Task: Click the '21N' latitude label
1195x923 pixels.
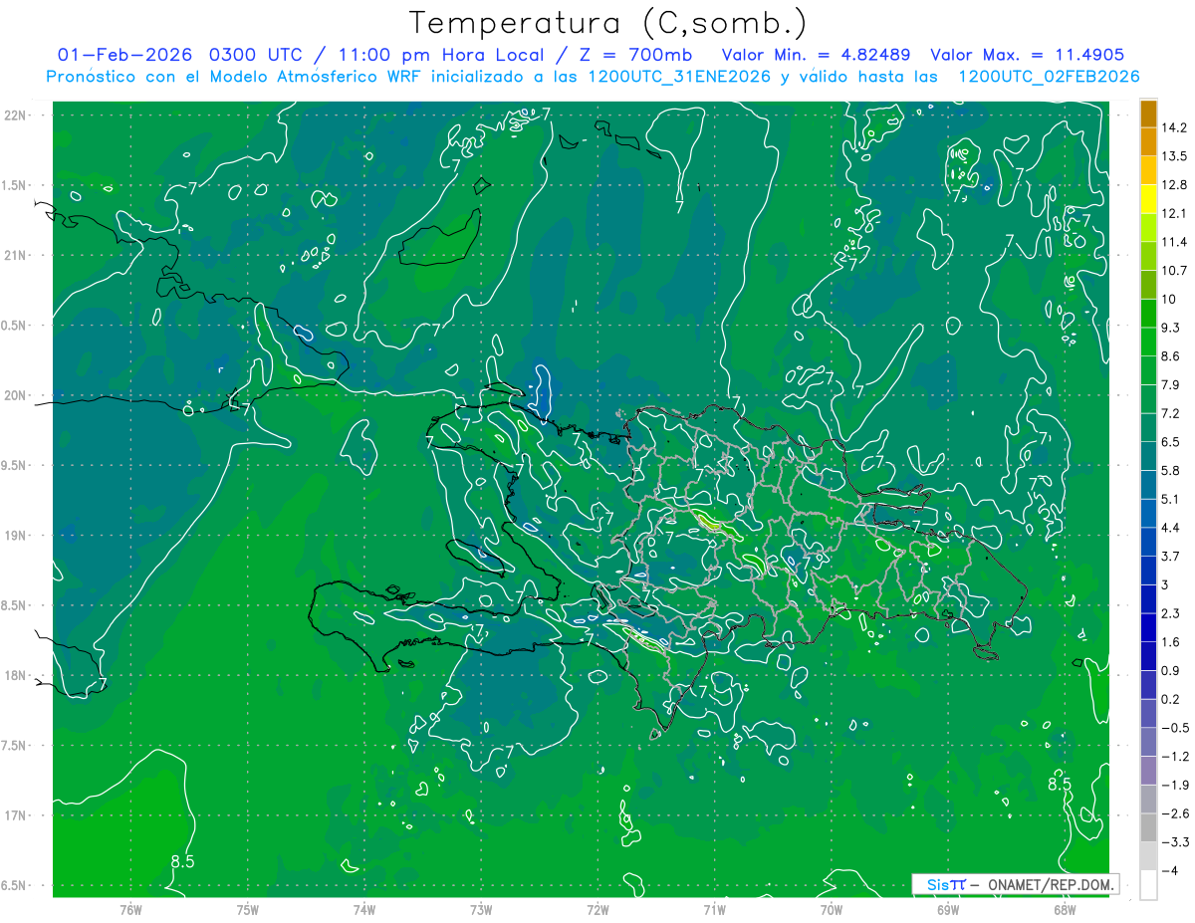Action: 16,255
